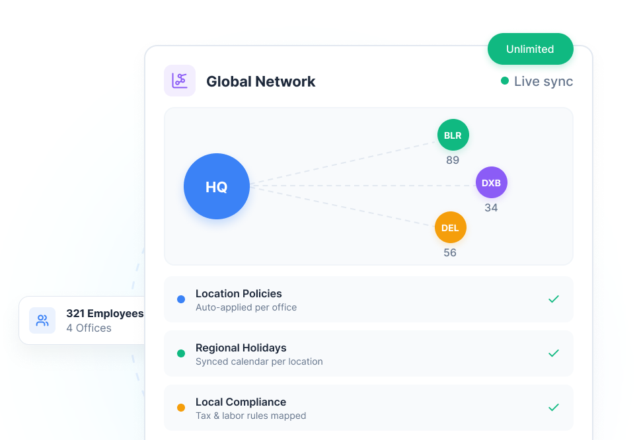The height and width of the screenshot is (440, 637).
Task: Click the Local Compliance title
Action: 241,402
